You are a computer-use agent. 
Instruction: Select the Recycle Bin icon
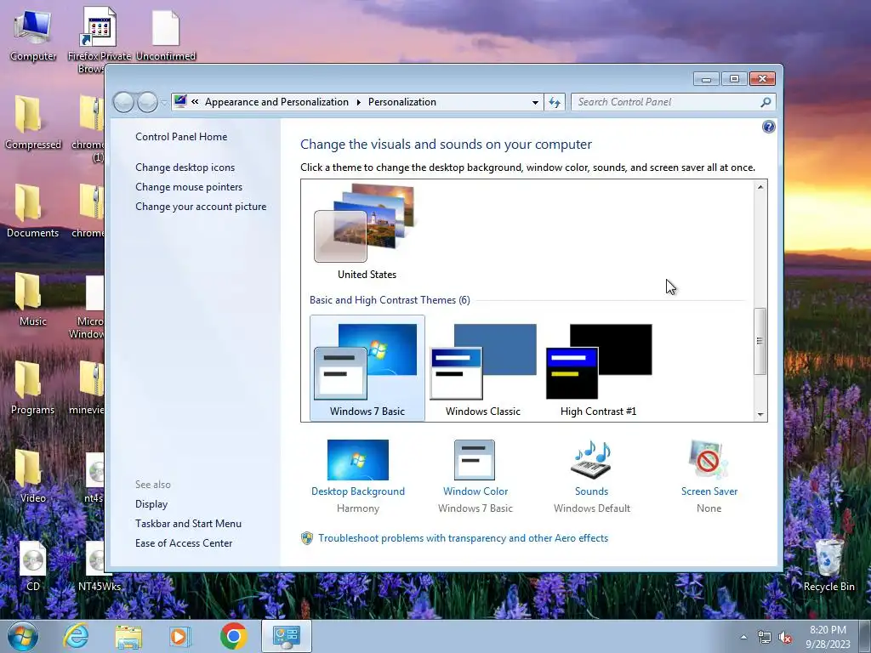pos(828,565)
